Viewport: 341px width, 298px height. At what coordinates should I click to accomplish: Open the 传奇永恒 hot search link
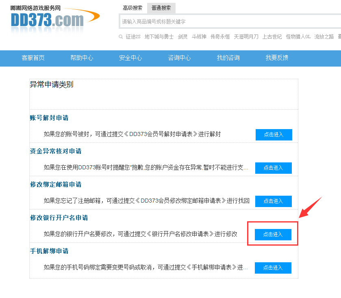click(220, 37)
